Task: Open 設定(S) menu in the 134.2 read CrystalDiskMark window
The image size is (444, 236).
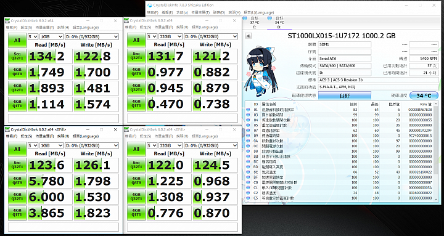Action: coord(27,28)
